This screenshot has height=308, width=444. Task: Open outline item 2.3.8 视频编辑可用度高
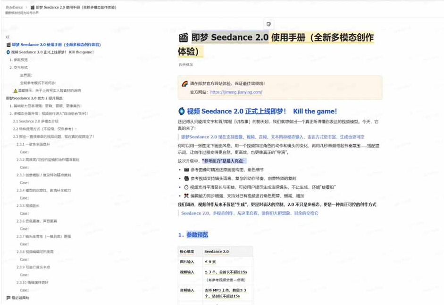(x=35, y=252)
